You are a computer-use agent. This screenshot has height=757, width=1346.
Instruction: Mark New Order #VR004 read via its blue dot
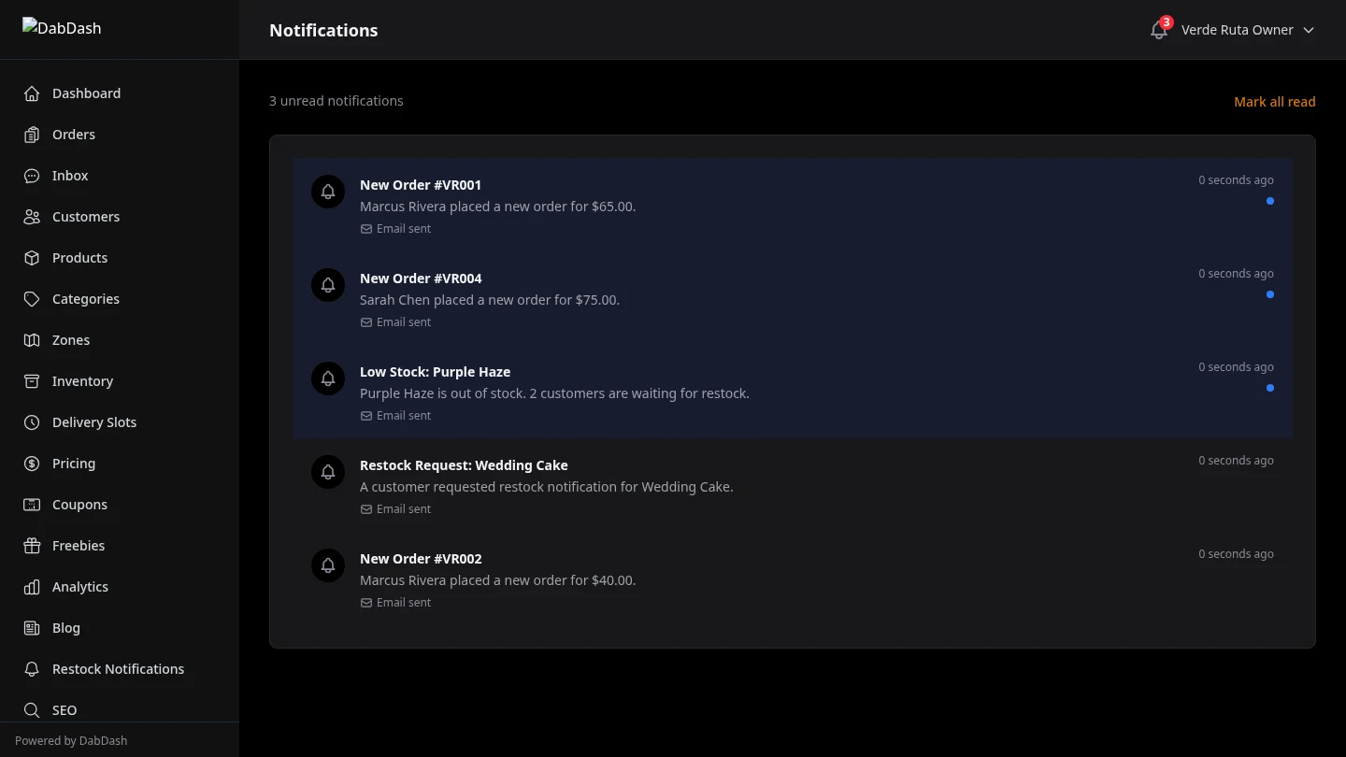[x=1269, y=294]
